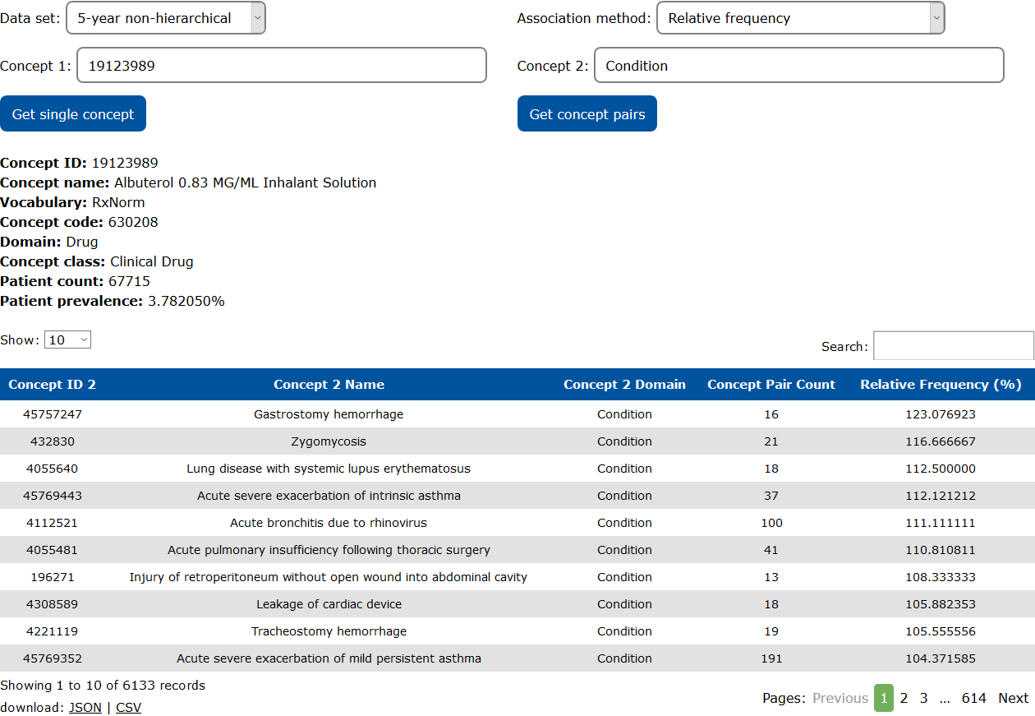Click the Patient prevalence 3.782050% value
1035x716 pixels.
186,301
